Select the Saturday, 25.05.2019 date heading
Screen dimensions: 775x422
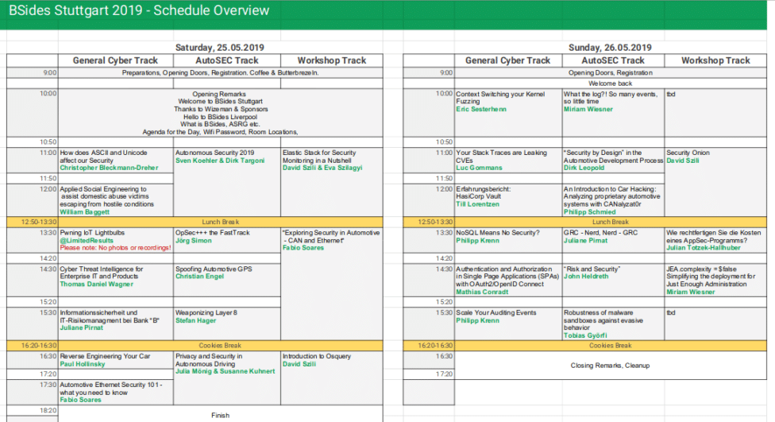click(219, 48)
